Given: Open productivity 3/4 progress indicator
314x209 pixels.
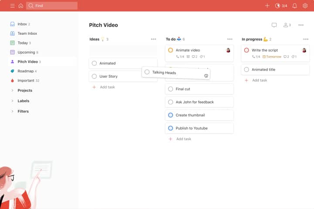Looking at the screenshot, I should tap(281, 6).
